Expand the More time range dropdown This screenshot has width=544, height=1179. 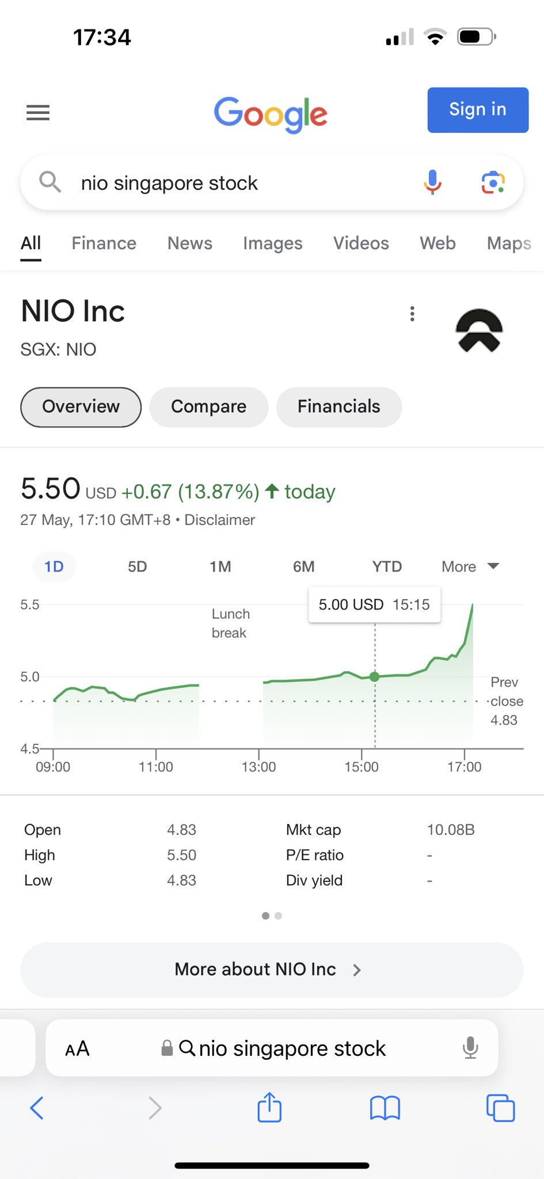(469, 566)
